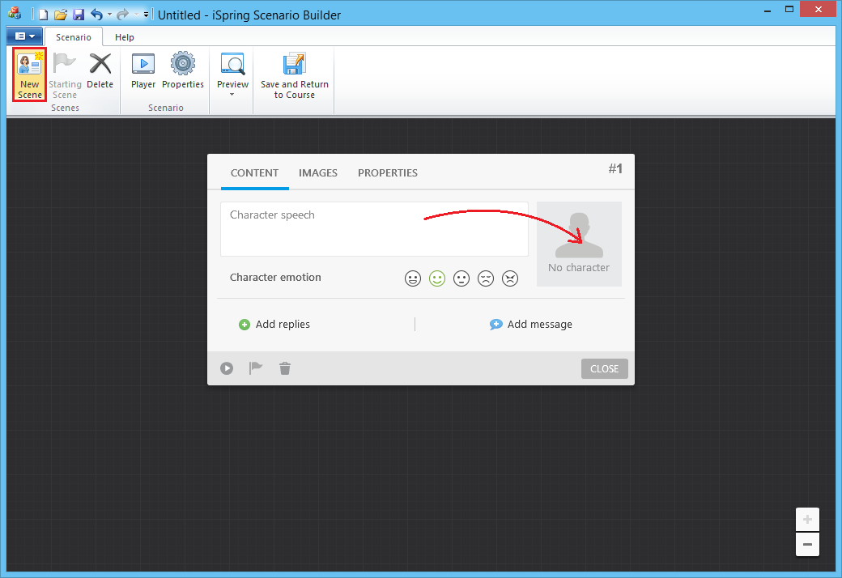
Task: Undo the last action
Action: tap(96, 15)
